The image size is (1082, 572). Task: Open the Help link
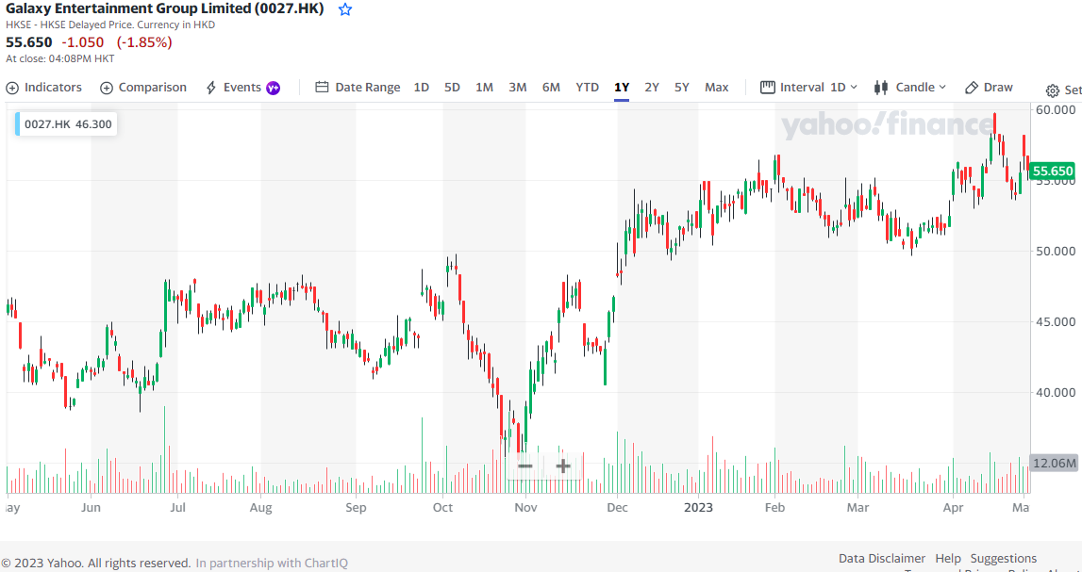pyautogui.click(x=948, y=558)
